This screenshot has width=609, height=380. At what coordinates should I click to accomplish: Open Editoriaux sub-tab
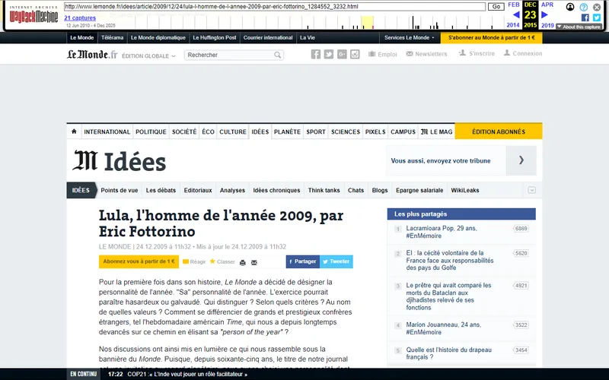coord(198,191)
